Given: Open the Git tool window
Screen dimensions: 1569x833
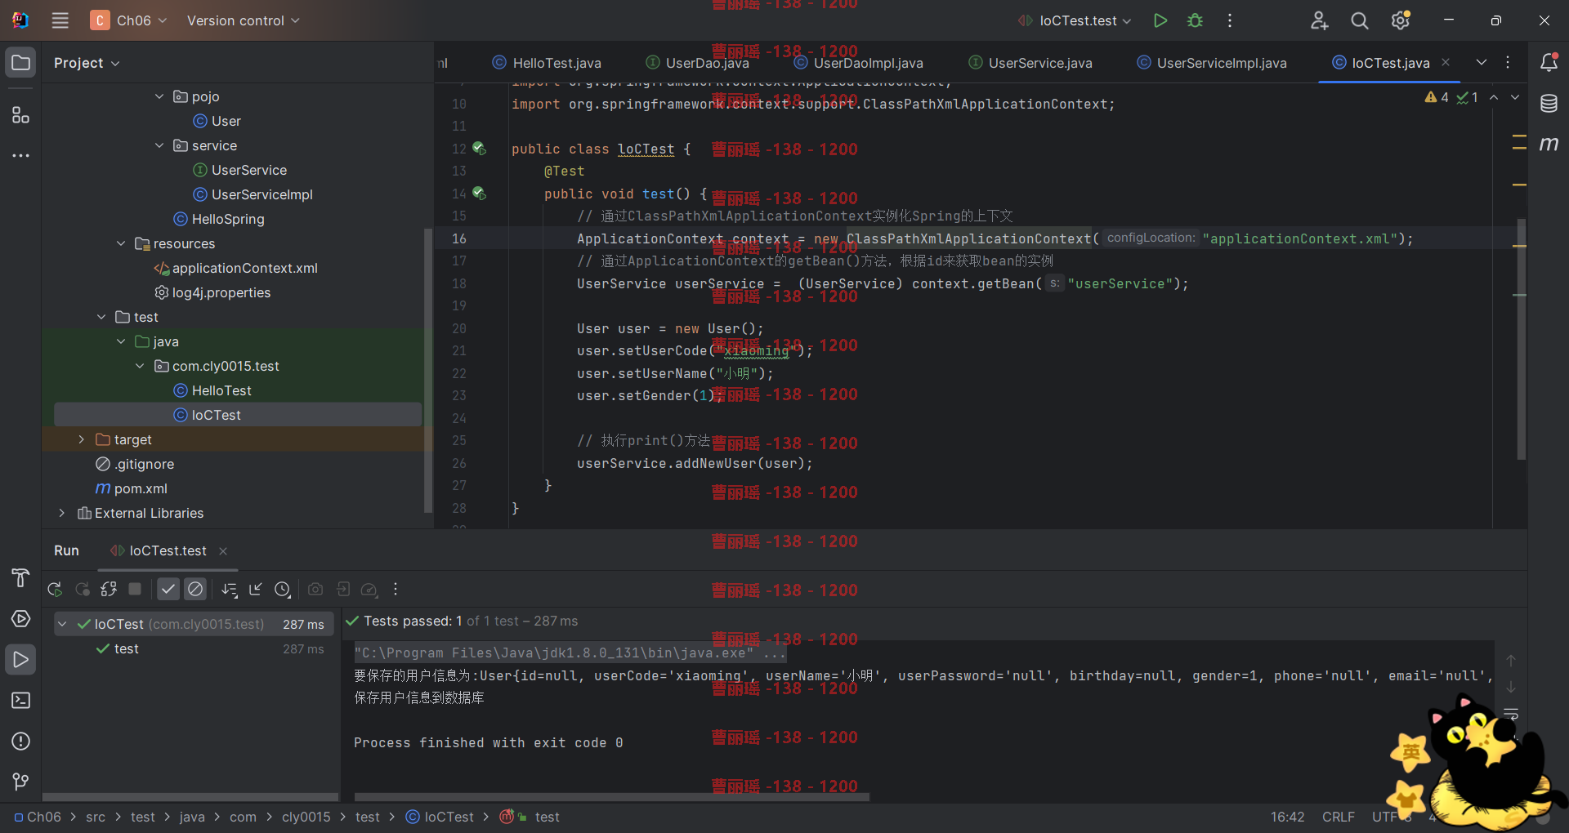Looking at the screenshot, I should tap(20, 782).
